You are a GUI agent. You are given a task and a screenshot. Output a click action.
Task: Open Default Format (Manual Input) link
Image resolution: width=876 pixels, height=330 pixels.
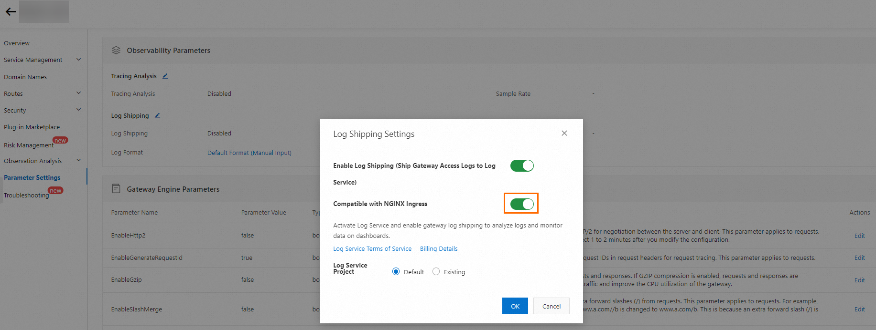click(249, 153)
